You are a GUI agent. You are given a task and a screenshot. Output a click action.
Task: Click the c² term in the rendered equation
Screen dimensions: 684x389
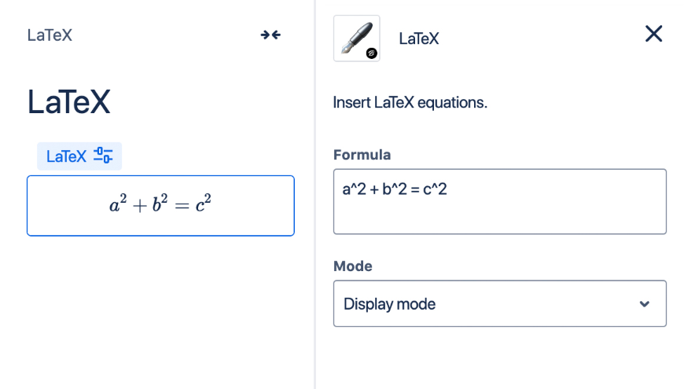tap(204, 206)
